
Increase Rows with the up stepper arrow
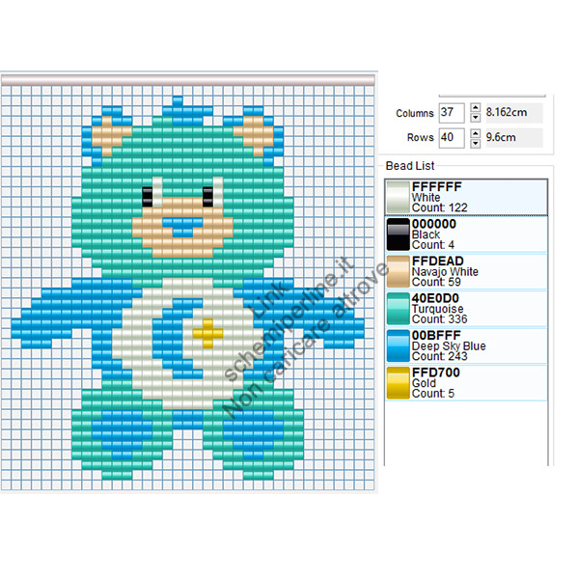click(475, 133)
